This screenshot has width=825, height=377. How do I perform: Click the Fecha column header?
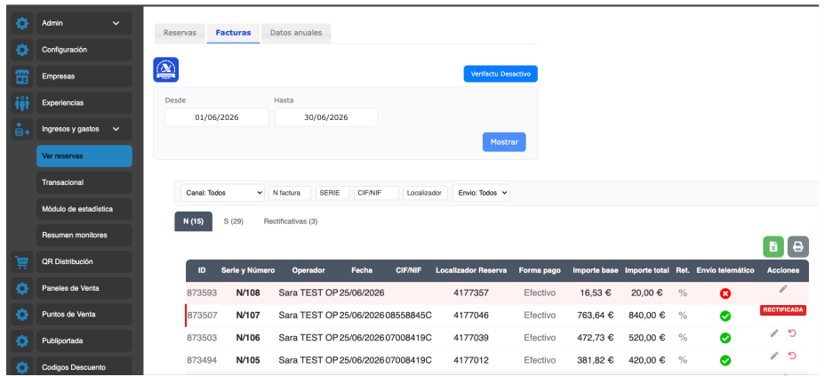click(x=362, y=270)
